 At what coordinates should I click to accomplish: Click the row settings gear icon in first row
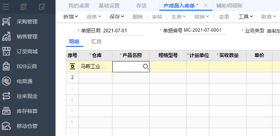pyautogui.click(x=72, y=67)
